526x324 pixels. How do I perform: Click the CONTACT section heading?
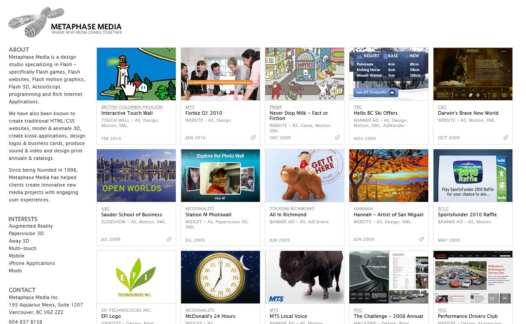point(22,290)
